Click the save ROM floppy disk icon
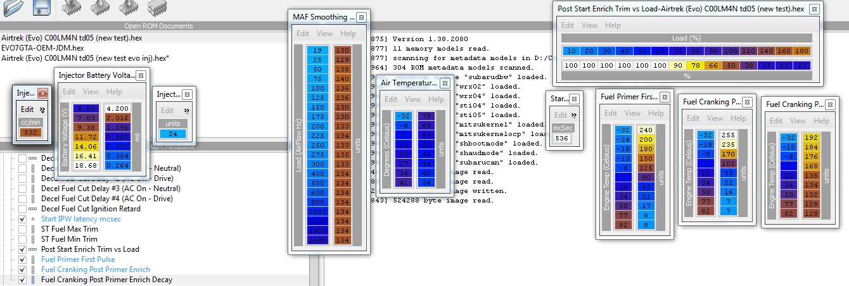This screenshot has width=849, height=286. pyautogui.click(x=42, y=7)
